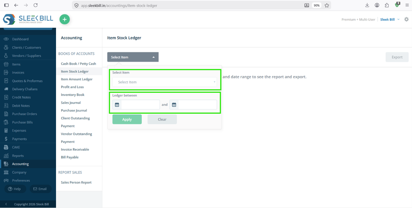Click the Debit Notes icon
The image size is (412, 208).
pyautogui.click(x=6, y=106)
